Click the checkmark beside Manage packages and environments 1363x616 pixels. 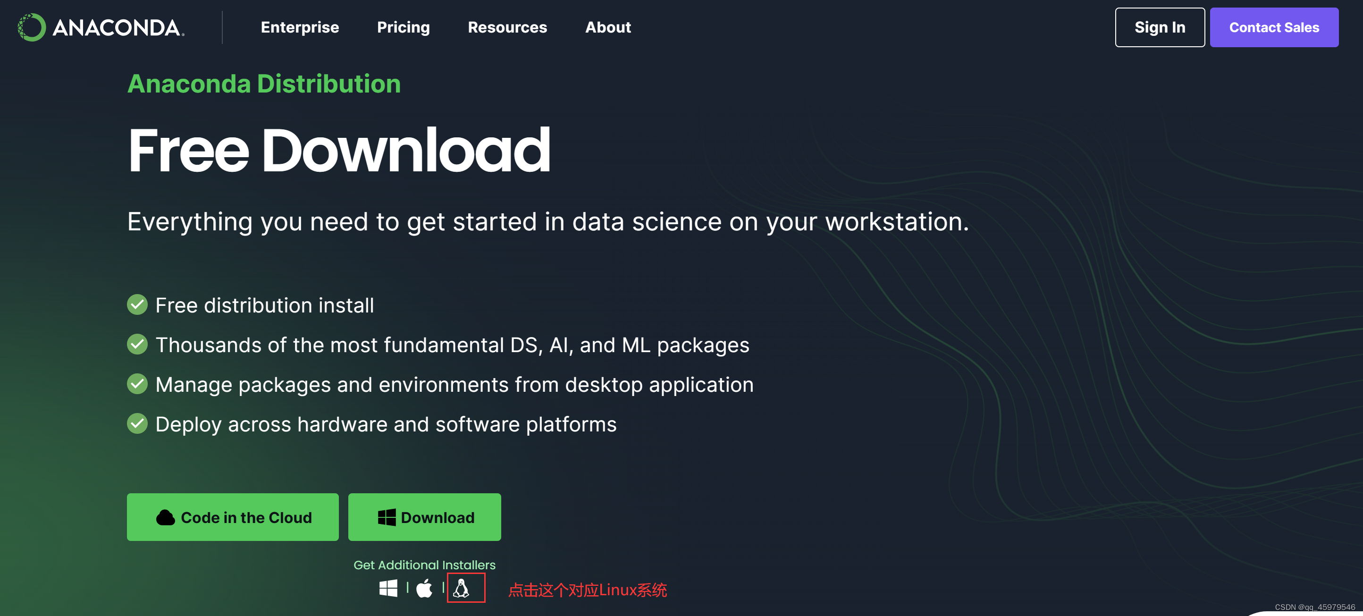(137, 384)
